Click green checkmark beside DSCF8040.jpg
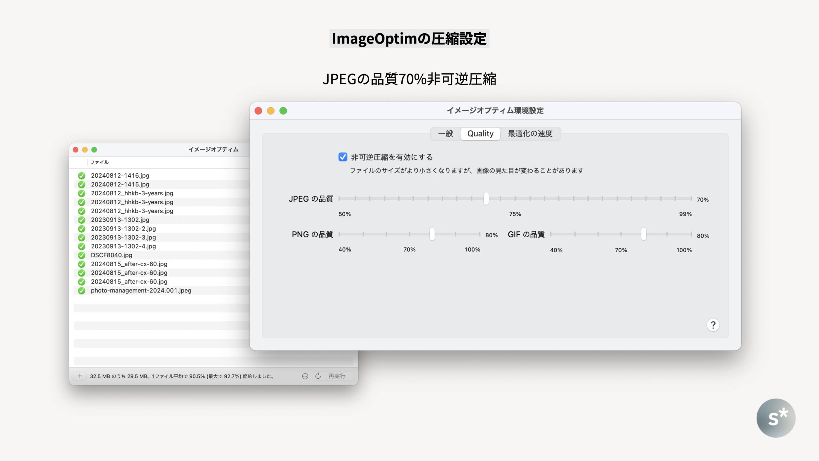 [82, 255]
